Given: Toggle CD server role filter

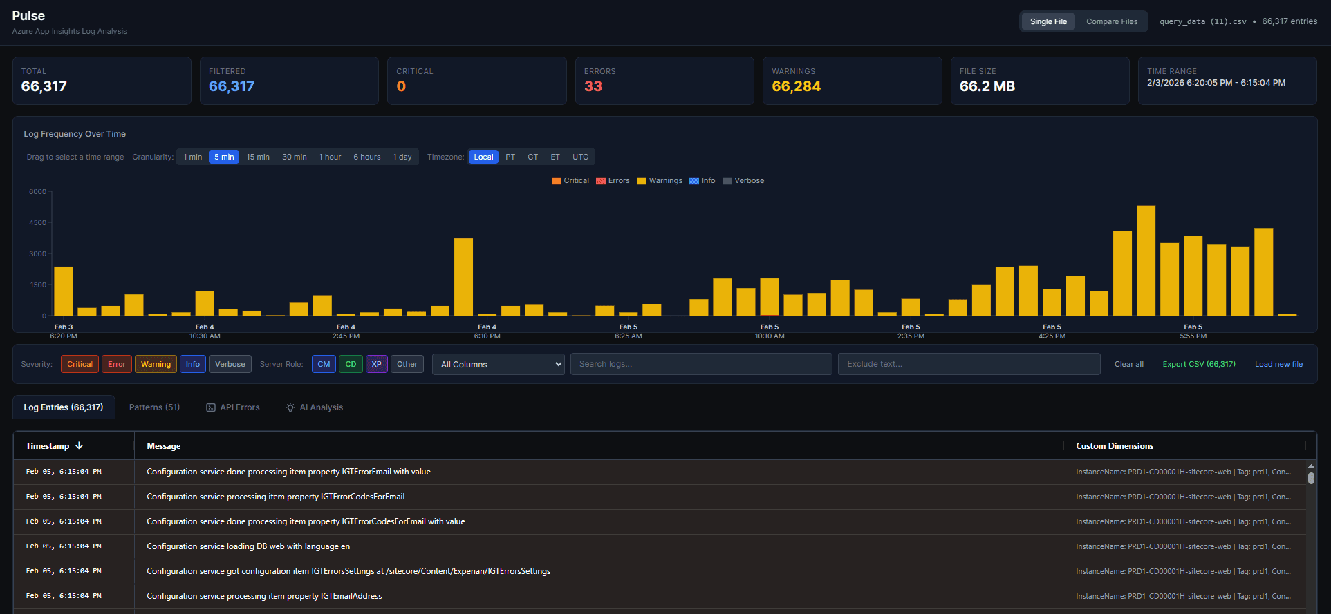Looking at the screenshot, I should pos(351,364).
